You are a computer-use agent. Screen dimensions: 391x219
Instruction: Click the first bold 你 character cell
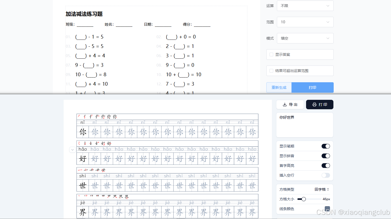[x=83, y=132]
